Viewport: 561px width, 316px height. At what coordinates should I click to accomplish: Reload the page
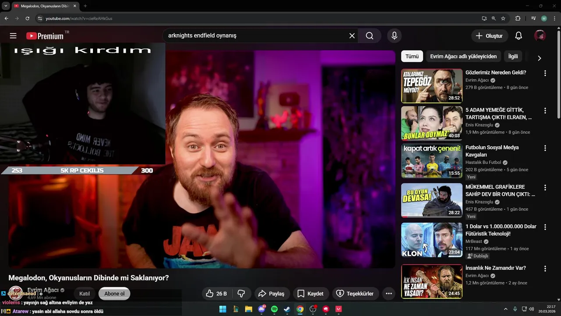(27, 18)
